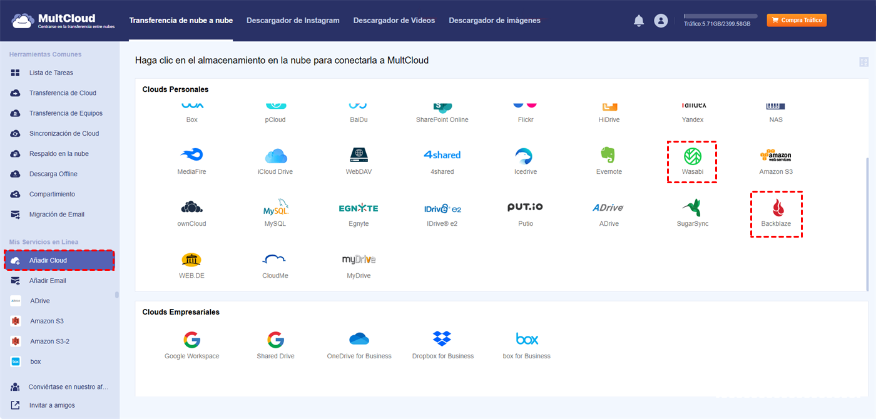Open the Amazon S3-2 account in sidebar
The height and width of the screenshot is (419, 876).
pos(60,341)
